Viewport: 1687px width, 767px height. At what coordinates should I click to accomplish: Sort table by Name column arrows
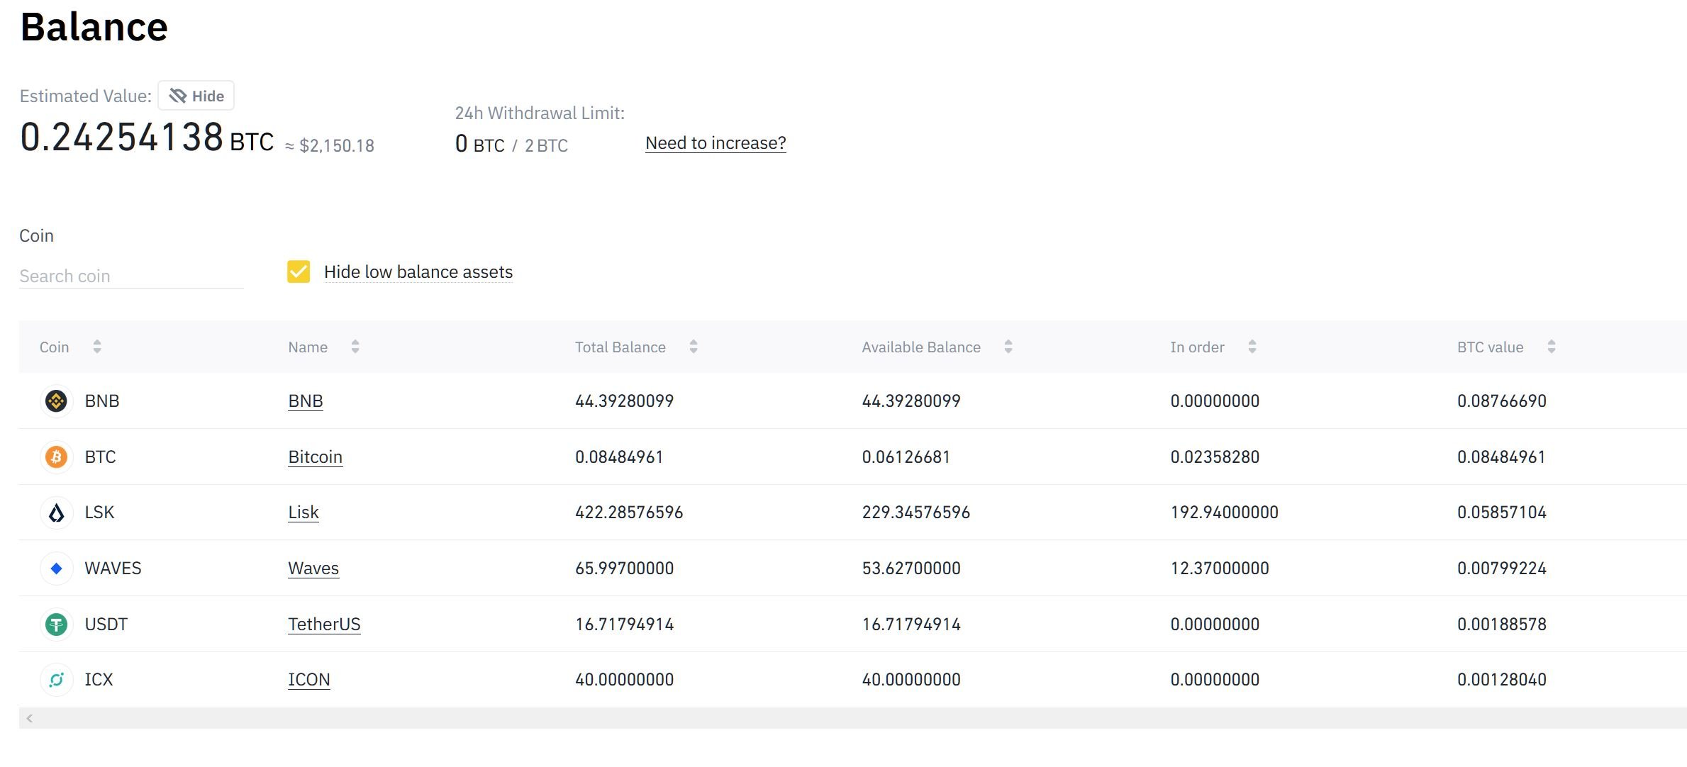[355, 347]
